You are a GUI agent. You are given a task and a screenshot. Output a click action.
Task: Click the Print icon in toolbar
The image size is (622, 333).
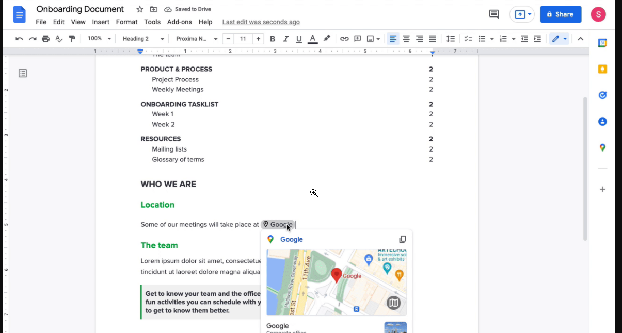click(x=46, y=39)
